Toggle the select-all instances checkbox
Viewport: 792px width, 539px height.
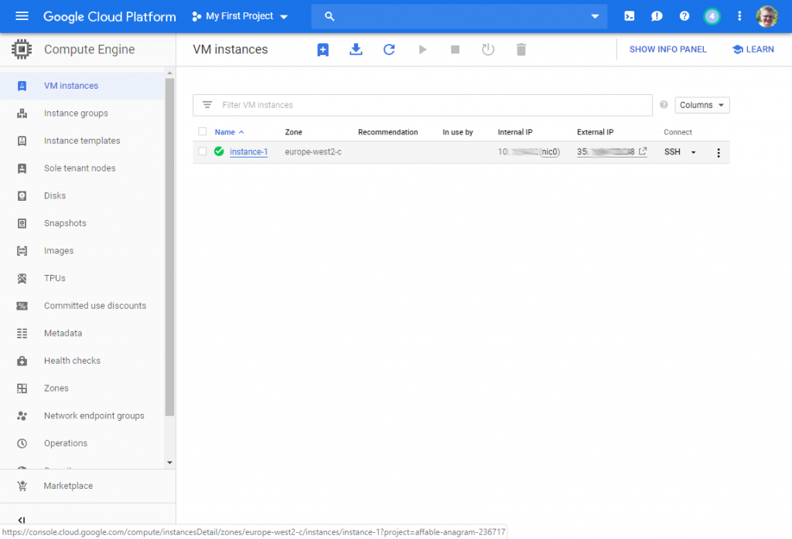(203, 131)
